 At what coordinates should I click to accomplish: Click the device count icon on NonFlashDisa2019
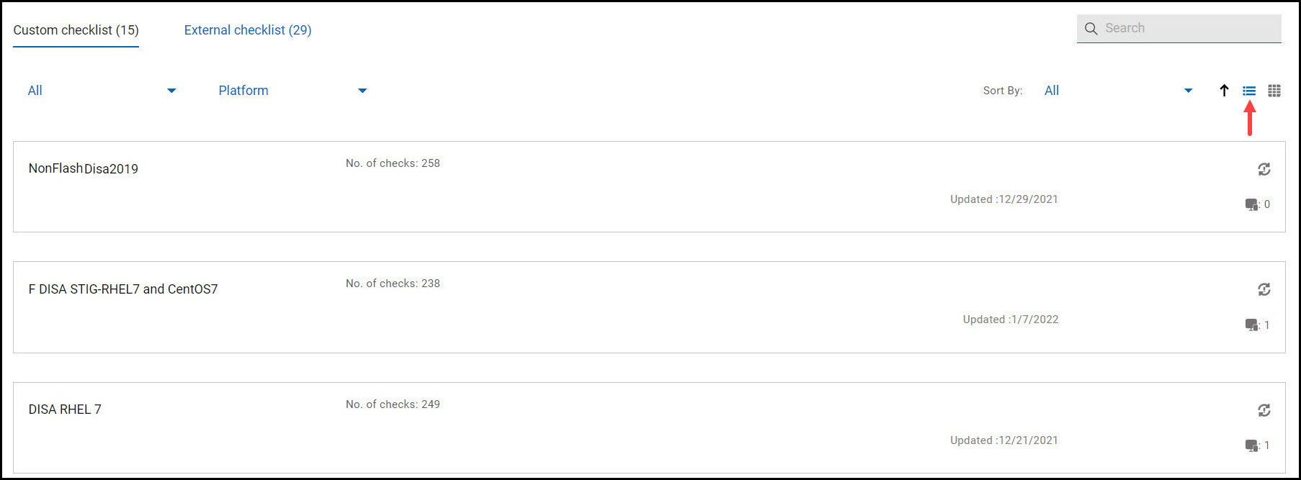click(x=1252, y=204)
